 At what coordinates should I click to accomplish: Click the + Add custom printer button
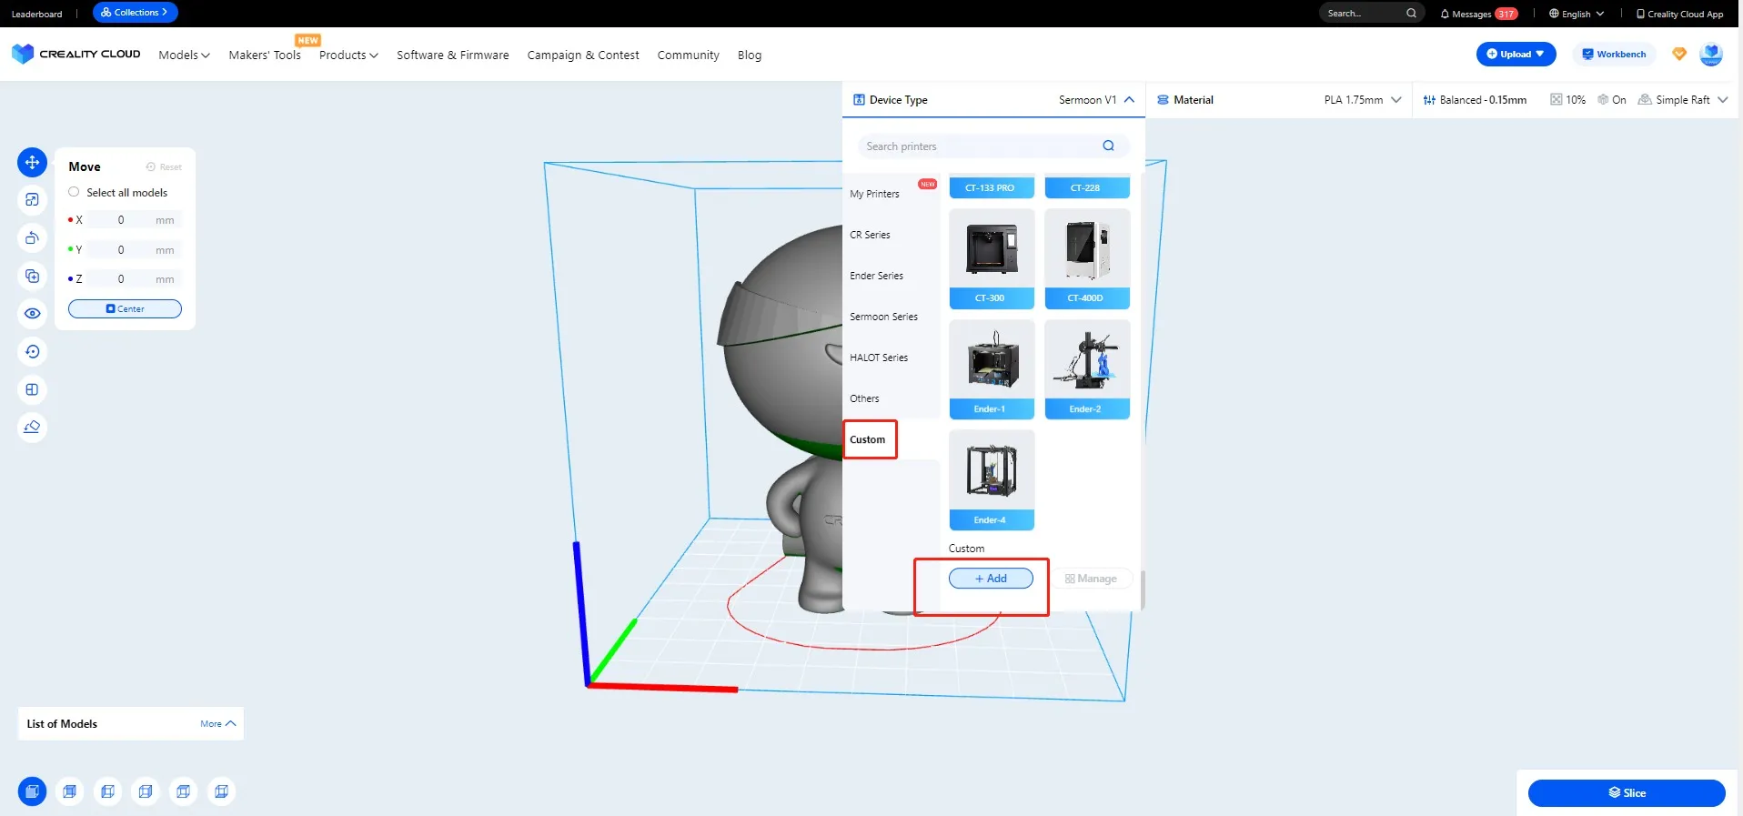tap(991, 579)
